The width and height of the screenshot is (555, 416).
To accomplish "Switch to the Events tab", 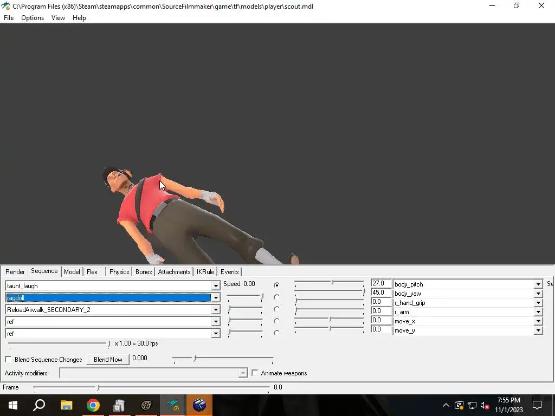I will point(230,272).
